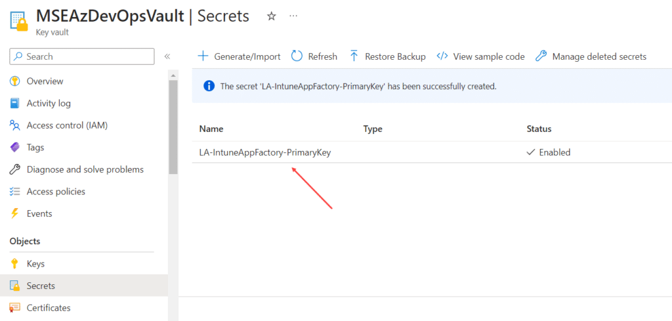Open View sample code
This screenshot has height=321, width=672.
point(480,56)
